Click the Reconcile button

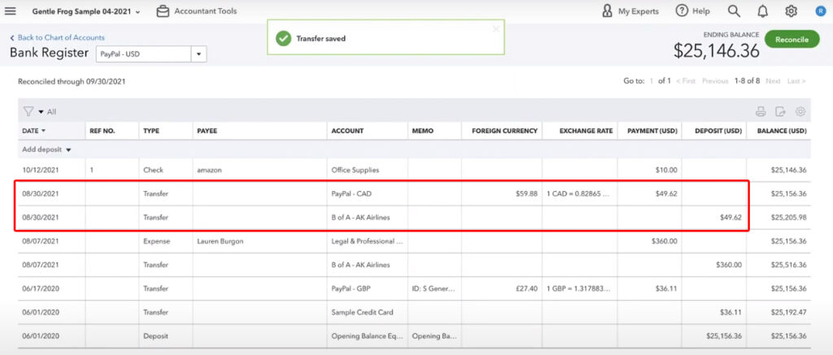792,39
